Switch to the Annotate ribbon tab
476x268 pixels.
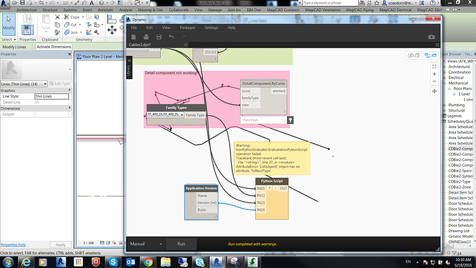click(106, 10)
